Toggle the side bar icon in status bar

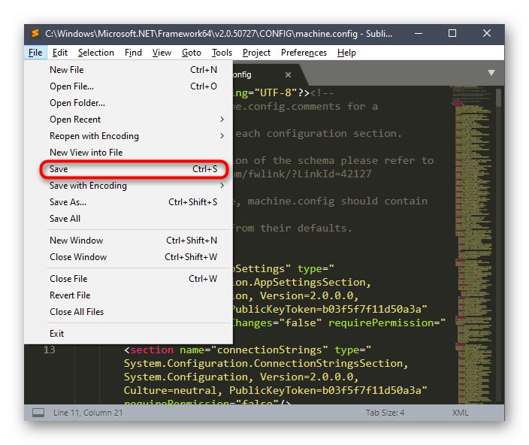click(x=38, y=413)
